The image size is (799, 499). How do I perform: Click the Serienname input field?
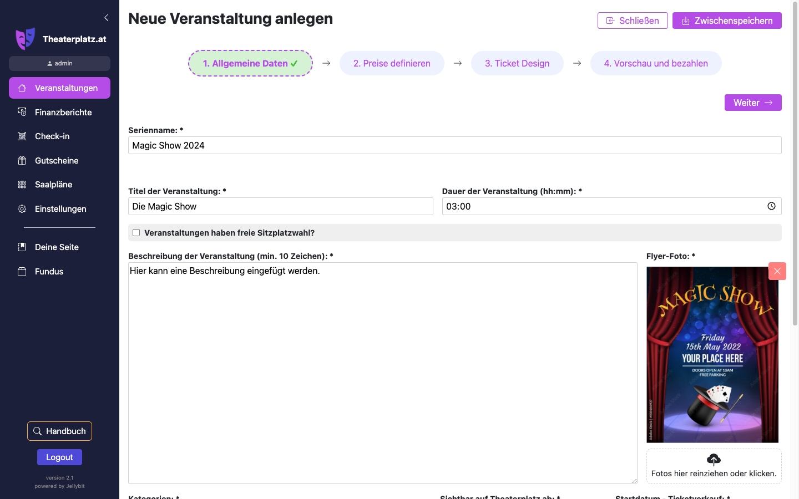tap(454, 145)
